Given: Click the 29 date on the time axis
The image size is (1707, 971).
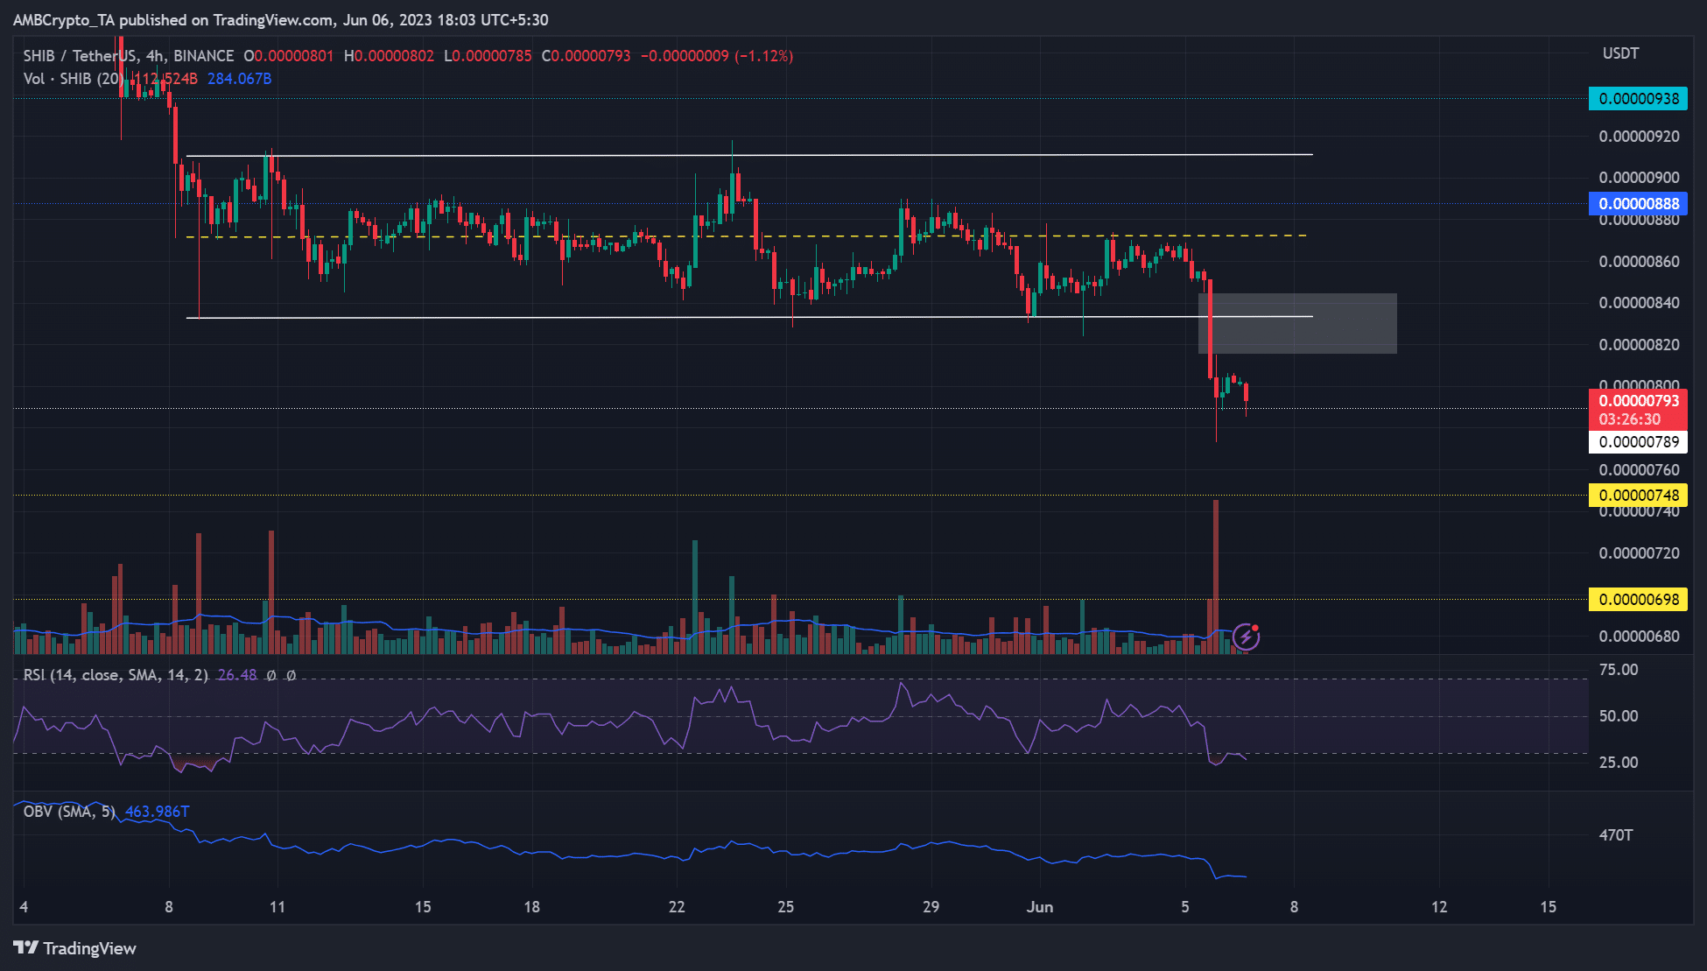Looking at the screenshot, I should tap(931, 907).
